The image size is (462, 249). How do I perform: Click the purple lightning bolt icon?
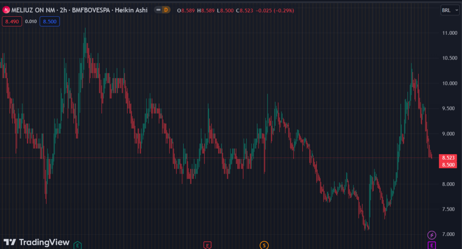[x=432, y=235]
